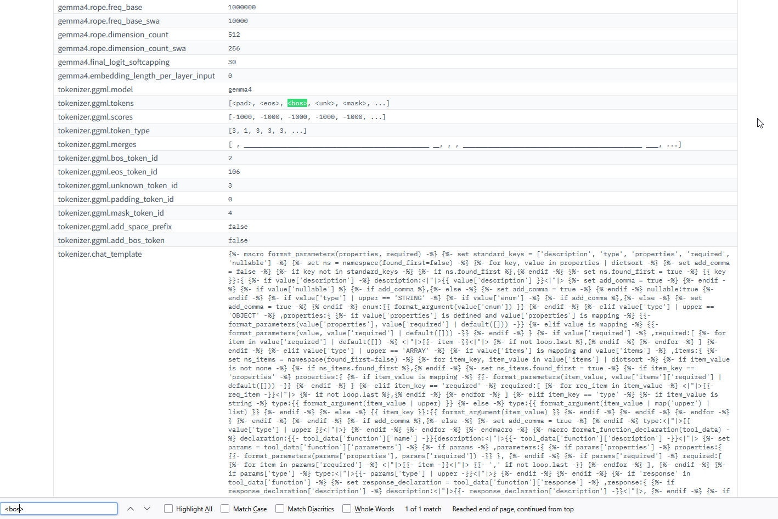Click 'Reached end of page' find message
778x519 pixels.
(x=513, y=509)
